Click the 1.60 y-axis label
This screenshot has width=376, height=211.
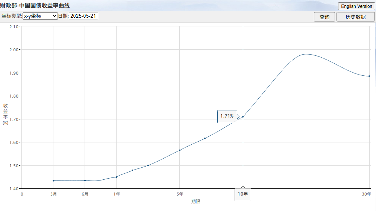point(14,142)
